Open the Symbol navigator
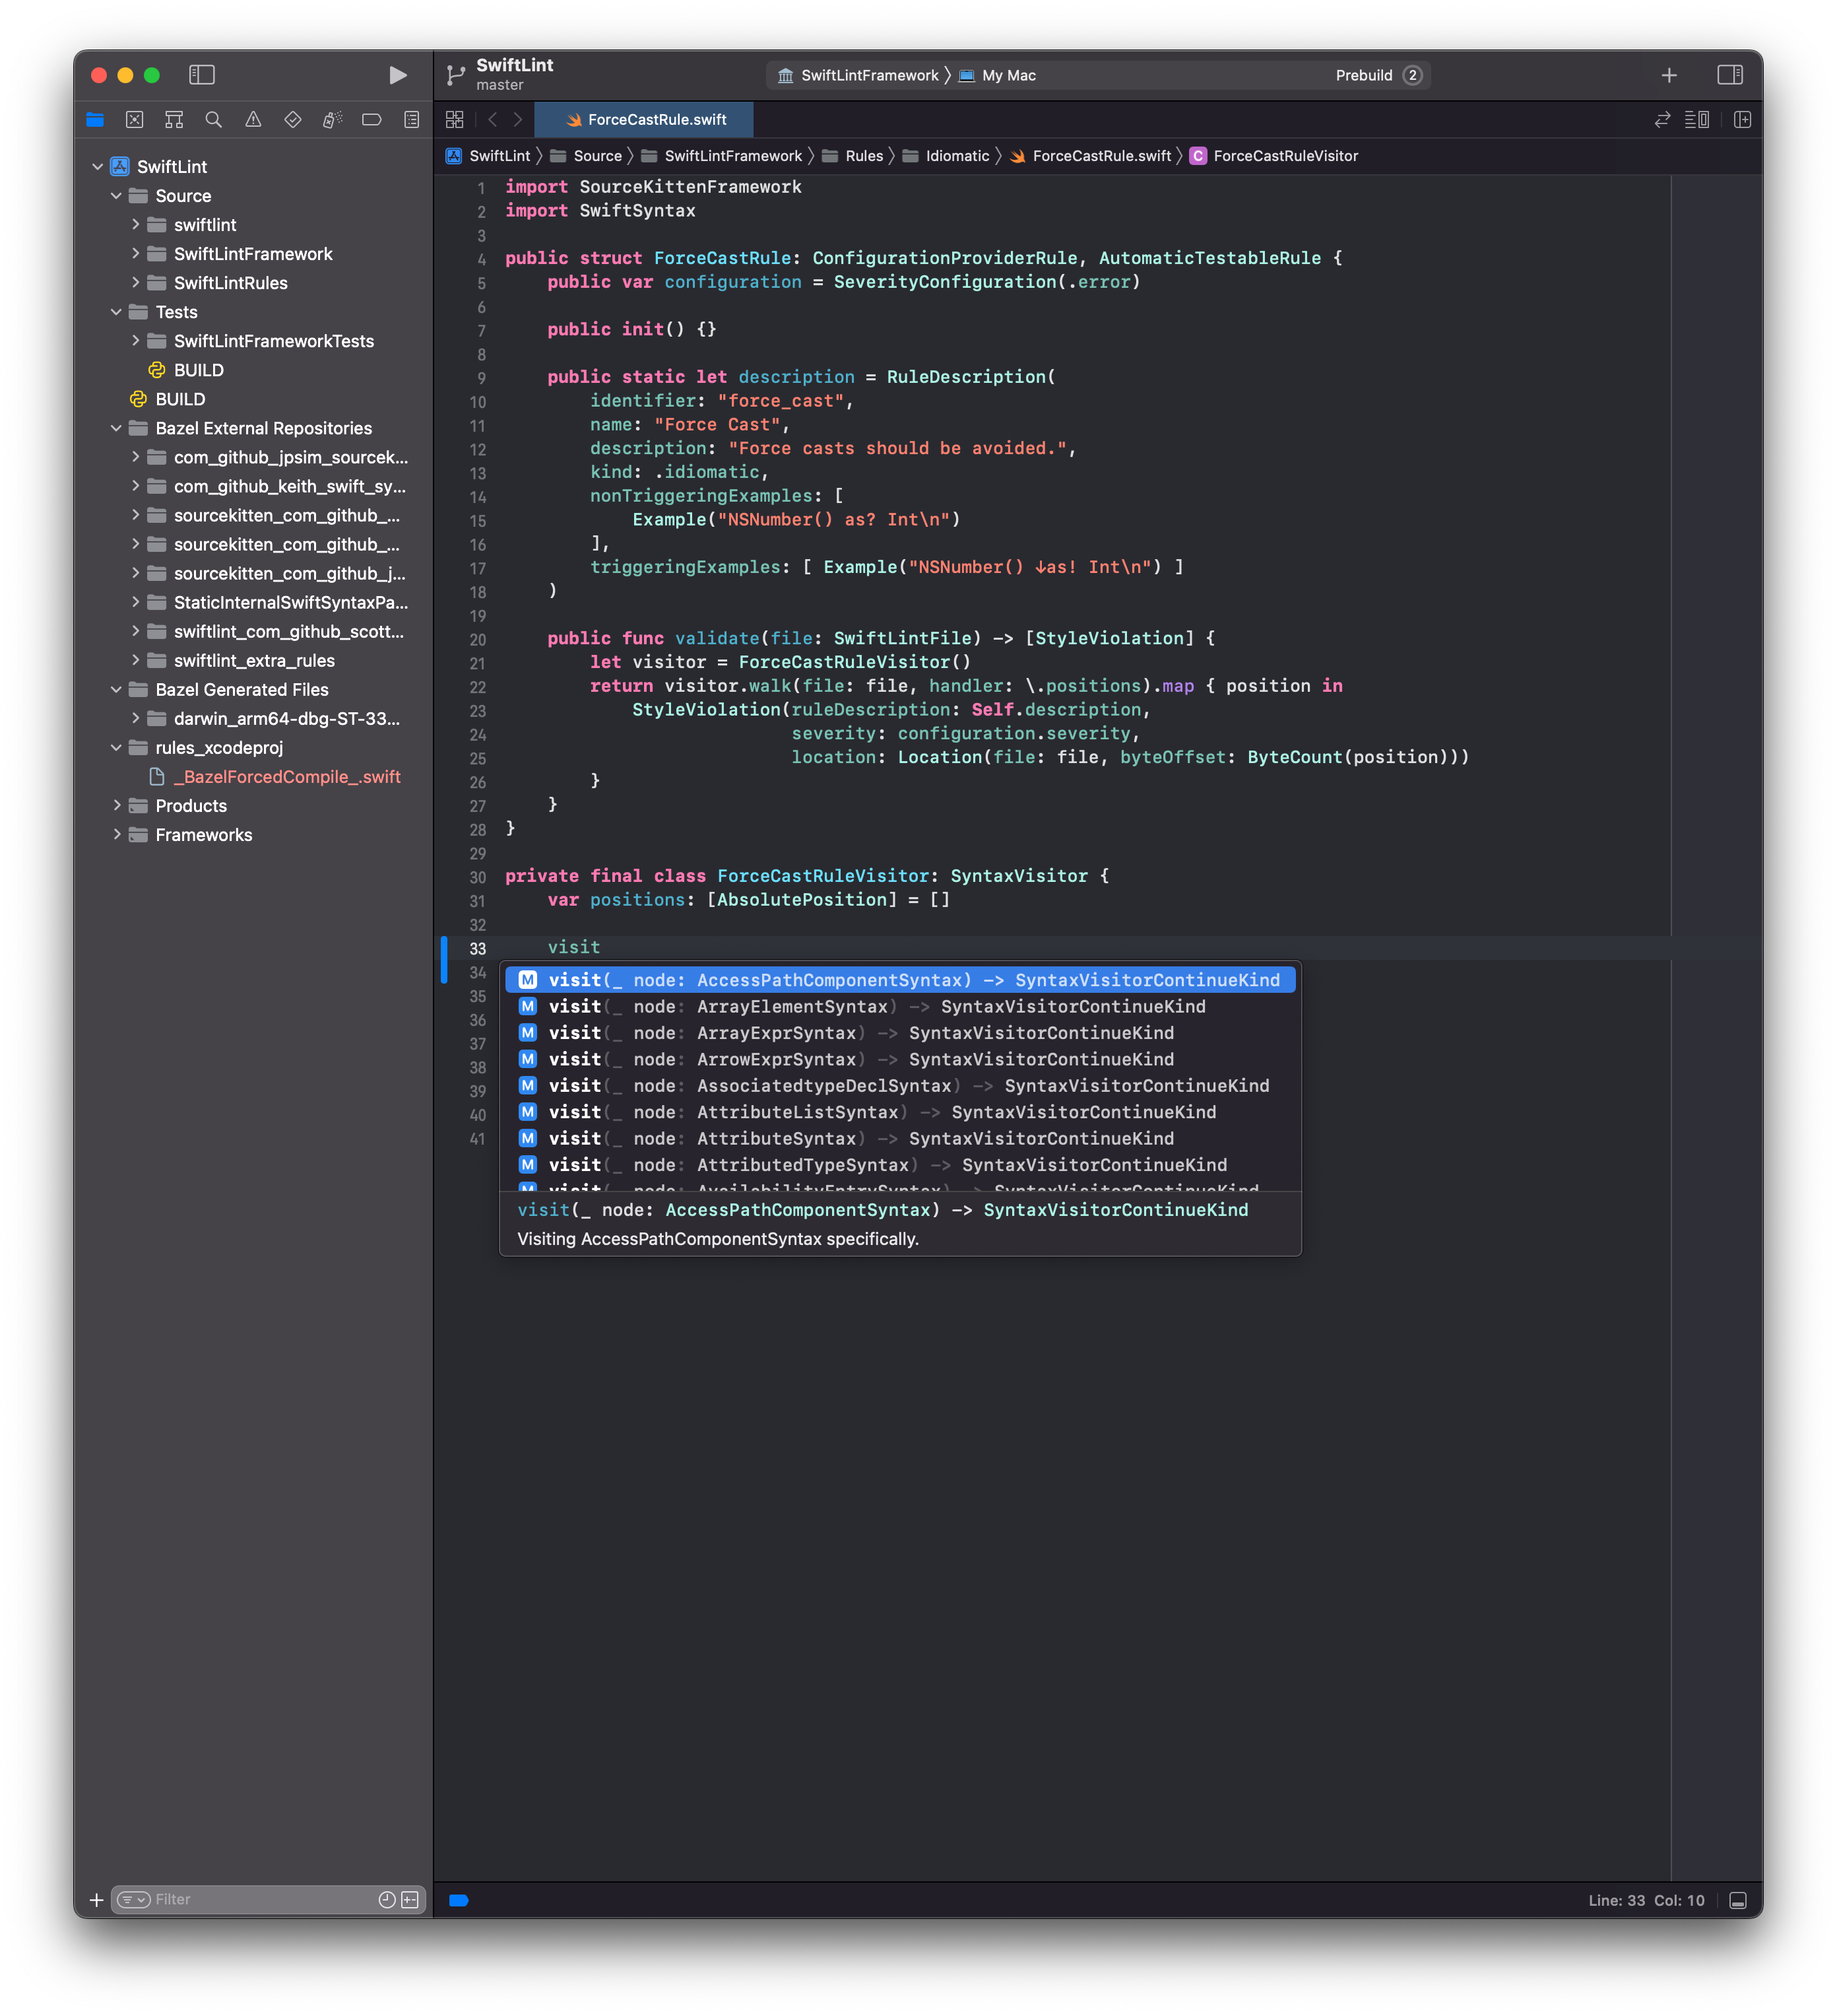Image resolution: width=1837 pixels, height=2016 pixels. click(x=174, y=120)
